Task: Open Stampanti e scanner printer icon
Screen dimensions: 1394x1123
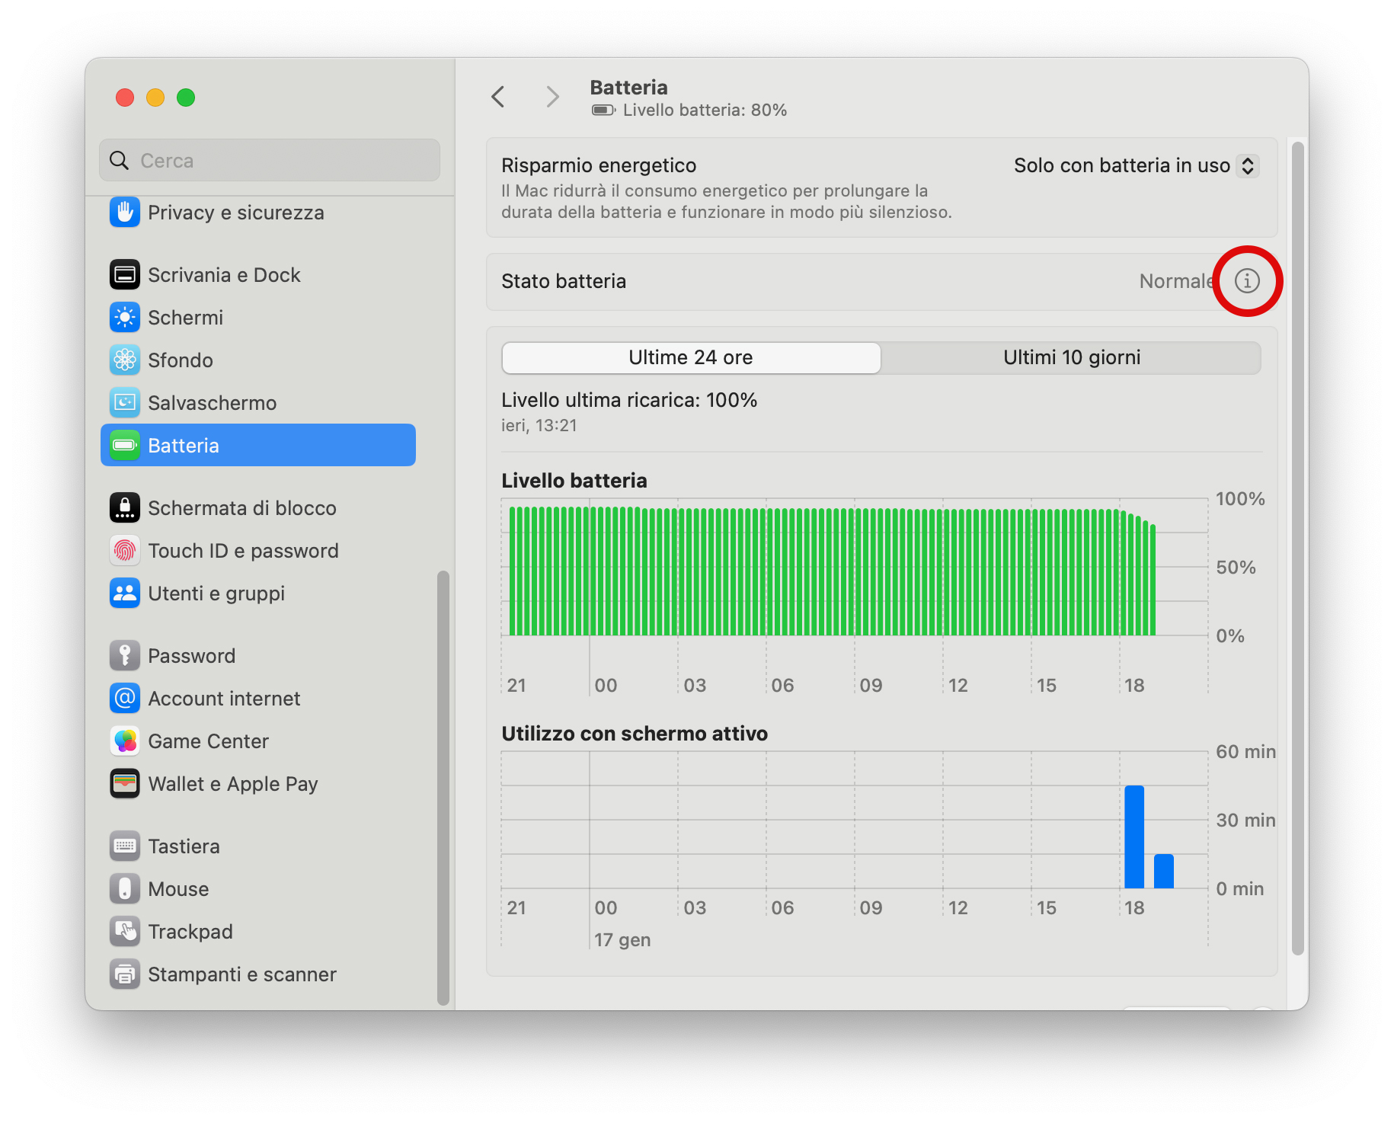Action: tap(125, 974)
